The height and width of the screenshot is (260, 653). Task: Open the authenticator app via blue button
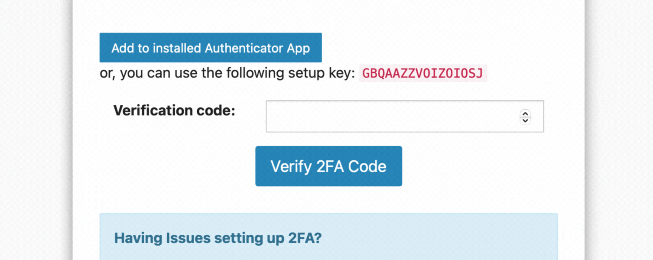[x=211, y=48]
